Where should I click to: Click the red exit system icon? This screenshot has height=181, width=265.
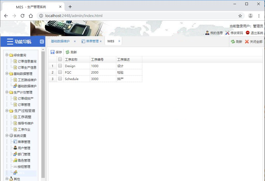pyautogui.click(x=248, y=33)
